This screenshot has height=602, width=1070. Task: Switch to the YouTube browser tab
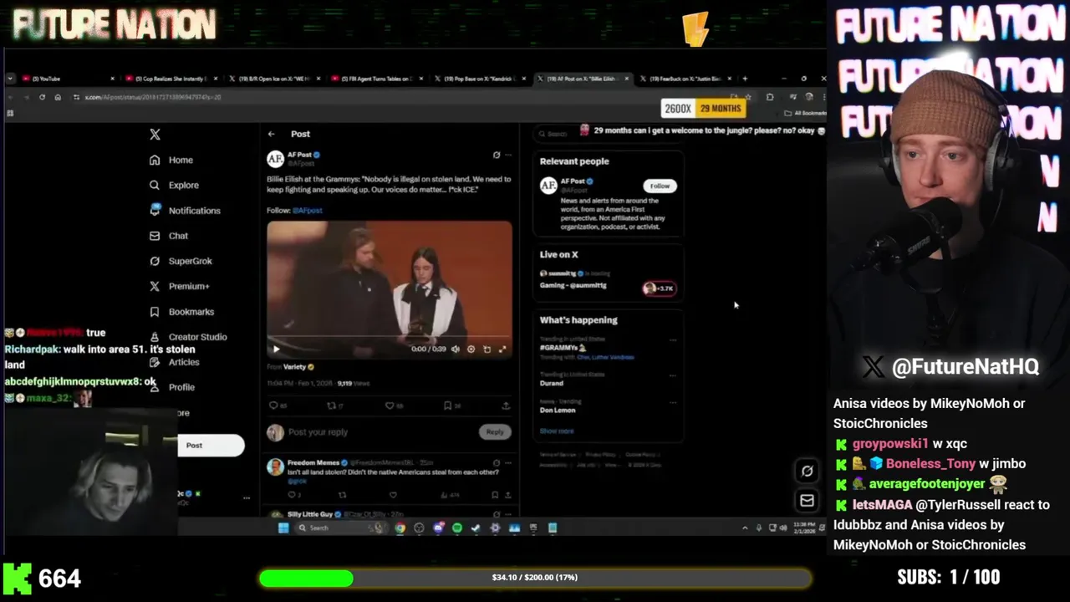click(x=69, y=79)
